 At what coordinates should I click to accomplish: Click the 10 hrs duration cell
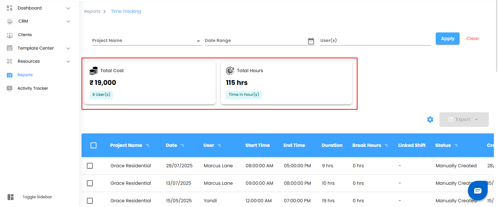pyautogui.click(x=328, y=183)
